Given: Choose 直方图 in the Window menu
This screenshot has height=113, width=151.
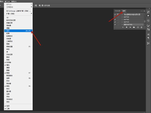Looking at the screenshot, I should tap(18, 91).
